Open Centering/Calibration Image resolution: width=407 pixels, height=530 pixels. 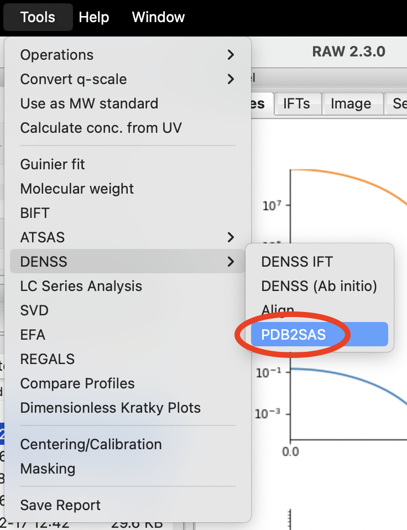tap(127, 444)
